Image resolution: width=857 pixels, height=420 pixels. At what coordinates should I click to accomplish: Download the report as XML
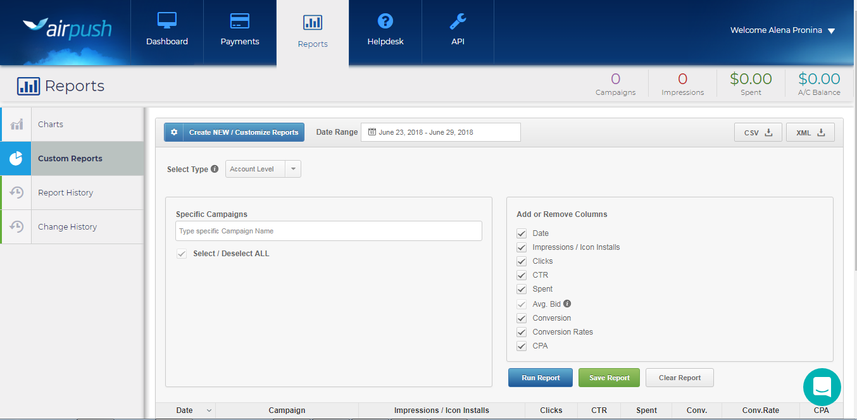pos(810,133)
